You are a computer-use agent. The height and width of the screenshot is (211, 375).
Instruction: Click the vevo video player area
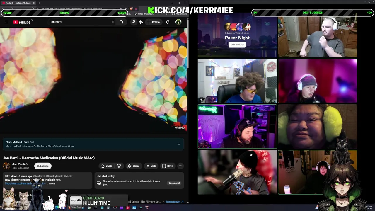click(x=94, y=80)
